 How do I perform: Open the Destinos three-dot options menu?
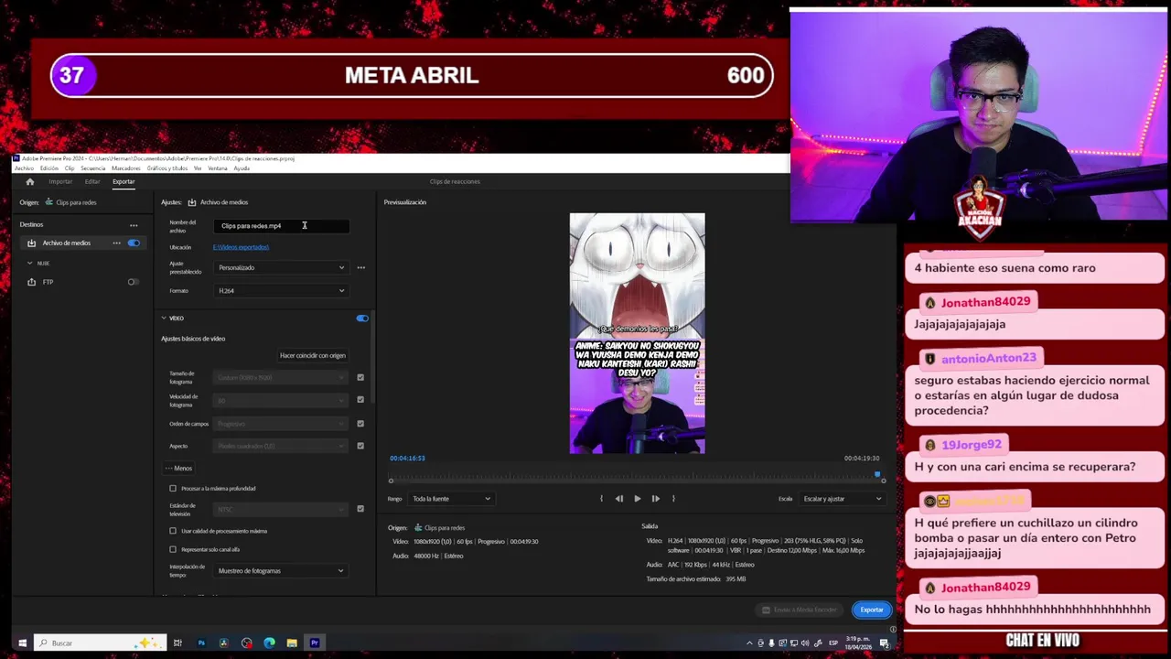(x=134, y=225)
